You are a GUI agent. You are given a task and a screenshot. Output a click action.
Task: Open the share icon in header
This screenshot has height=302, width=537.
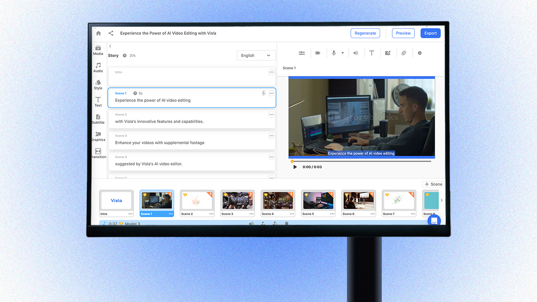(x=111, y=33)
